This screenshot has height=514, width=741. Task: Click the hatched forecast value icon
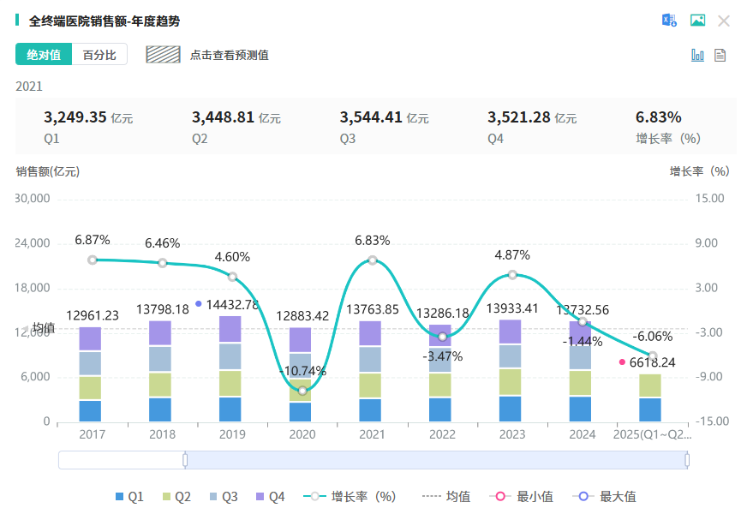click(x=162, y=55)
